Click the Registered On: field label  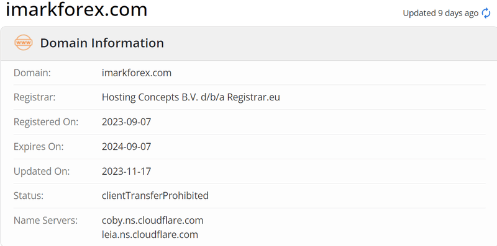(x=46, y=122)
